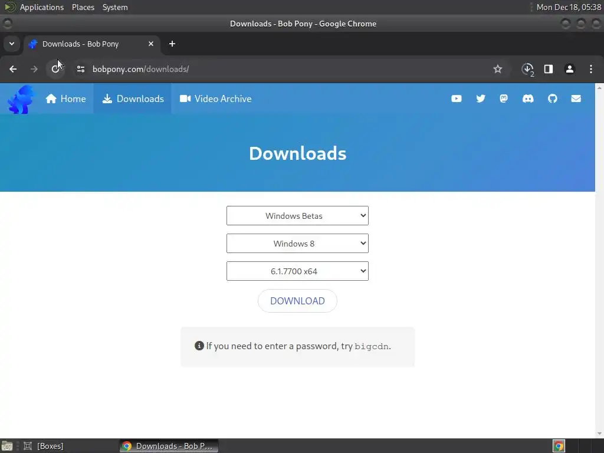
Task: Click the info icon beside password hint
Action: (199, 346)
